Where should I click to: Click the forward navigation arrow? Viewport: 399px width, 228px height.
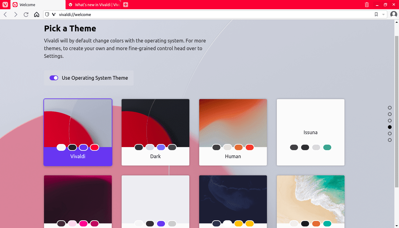[x=15, y=14]
